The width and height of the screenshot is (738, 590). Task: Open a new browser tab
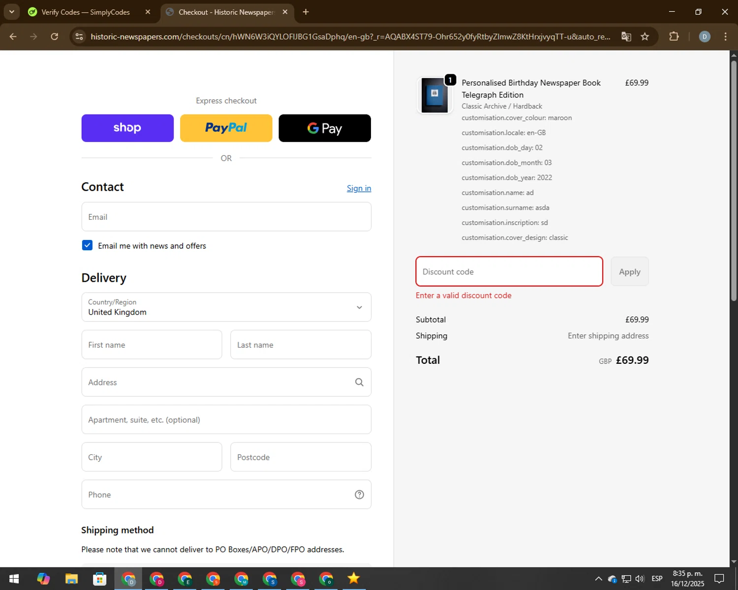point(306,12)
